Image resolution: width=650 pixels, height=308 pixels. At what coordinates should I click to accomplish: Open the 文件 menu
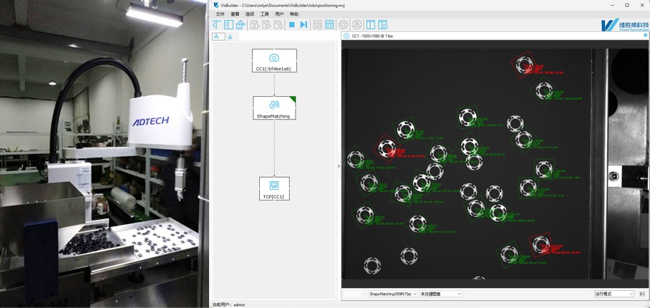coord(220,14)
